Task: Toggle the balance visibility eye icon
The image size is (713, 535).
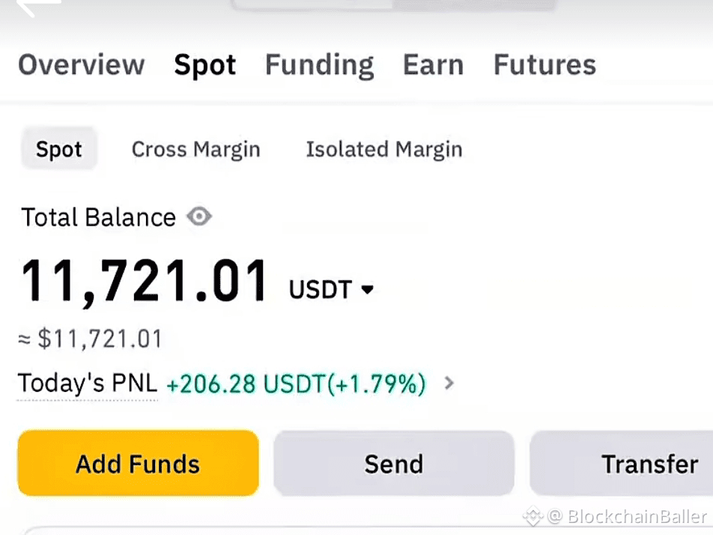Action: [x=198, y=217]
